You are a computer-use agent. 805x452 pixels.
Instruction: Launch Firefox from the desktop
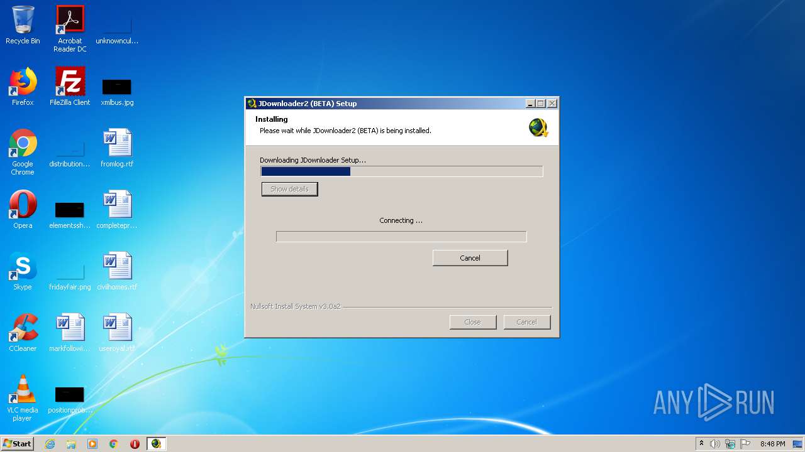tap(23, 87)
